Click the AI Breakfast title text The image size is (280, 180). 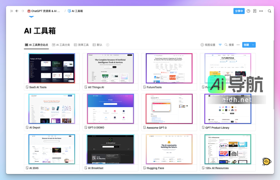pyautogui.click(x=96, y=168)
